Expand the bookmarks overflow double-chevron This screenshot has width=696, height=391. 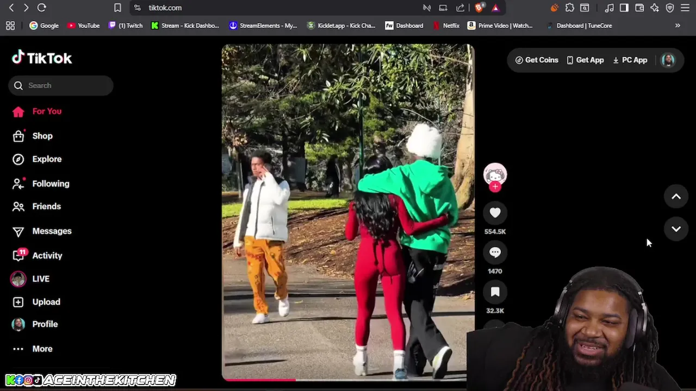pos(678,26)
